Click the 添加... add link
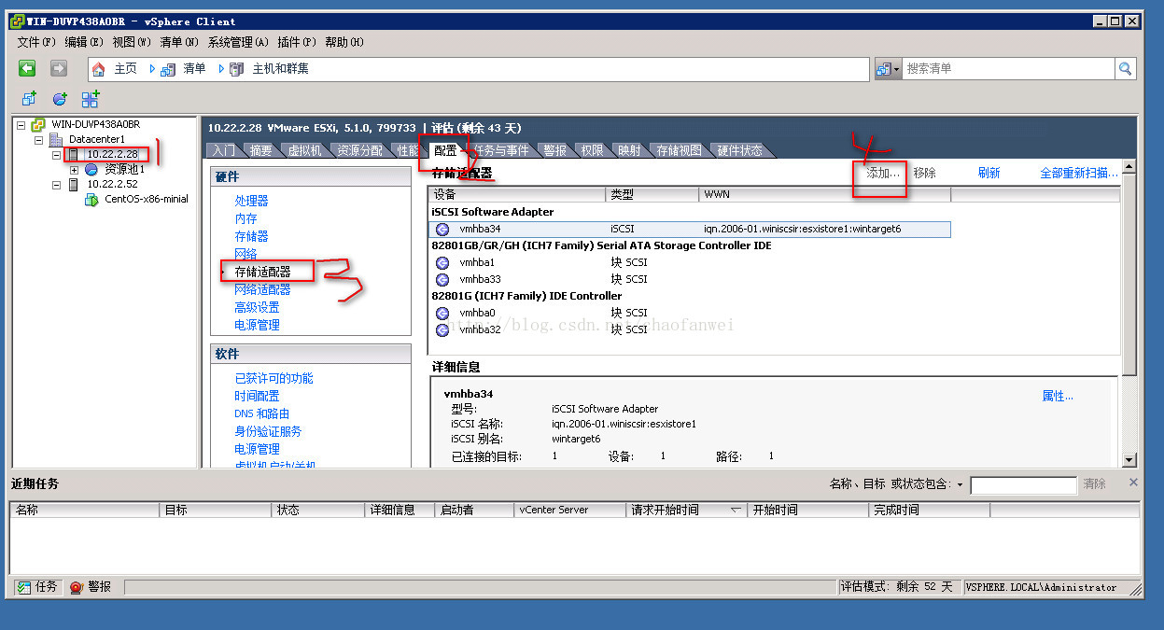The height and width of the screenshot is (630, 1164). pyautogui.click(x=883, y=173)
